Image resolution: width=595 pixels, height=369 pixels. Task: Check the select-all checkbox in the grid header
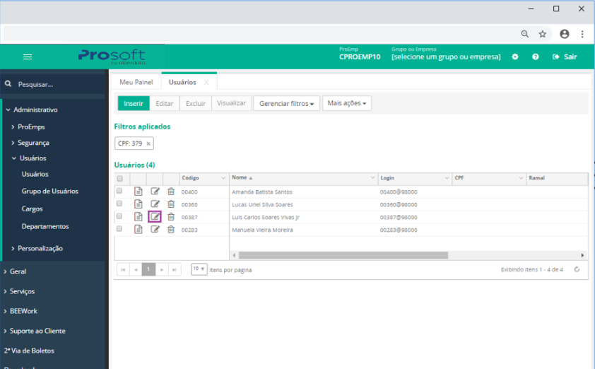click(119, 179)
